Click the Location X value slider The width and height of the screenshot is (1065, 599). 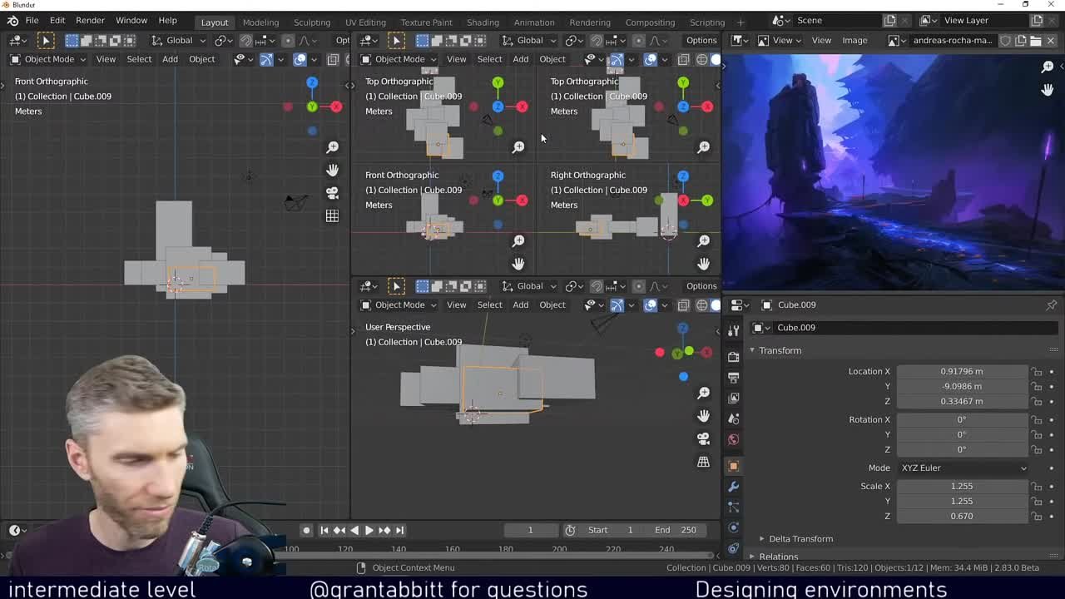[963, 371]
